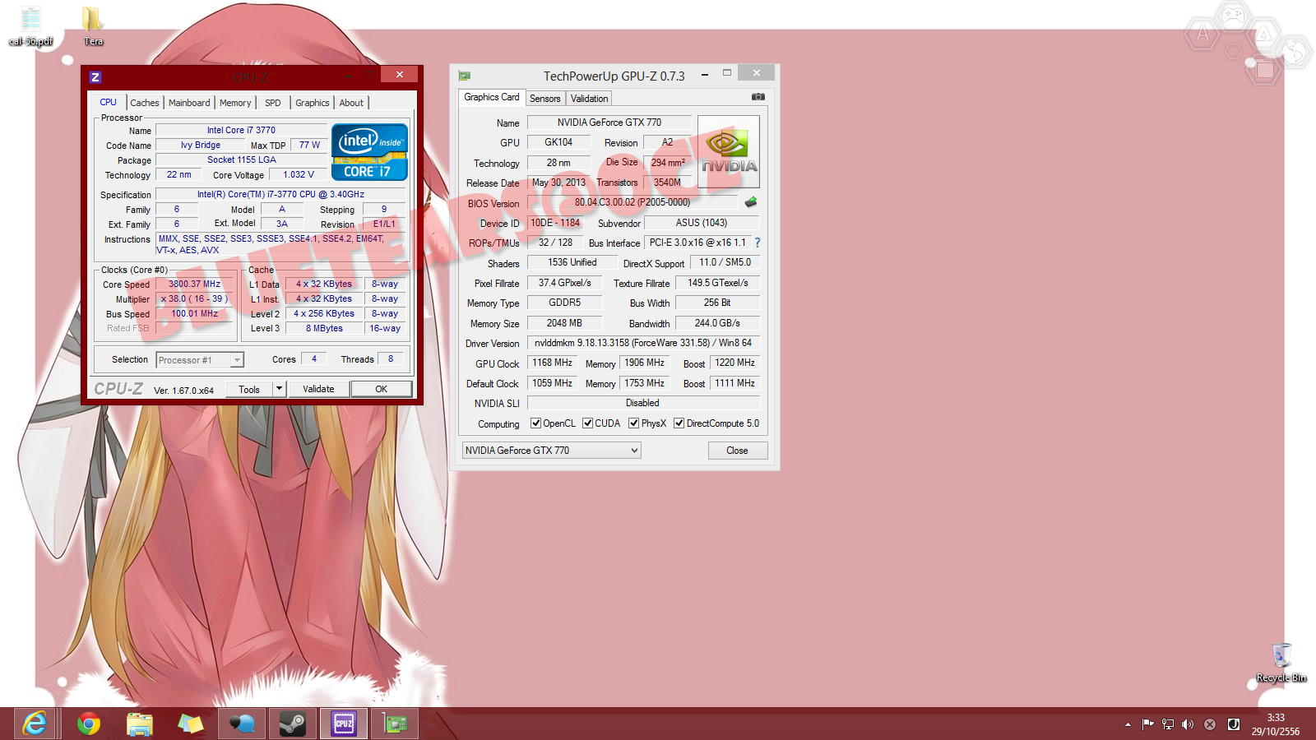The height and width of the screenshot is (740, 1316).
Task: Open Internet Explorer from the taskbar
Action: coord(35,724)
